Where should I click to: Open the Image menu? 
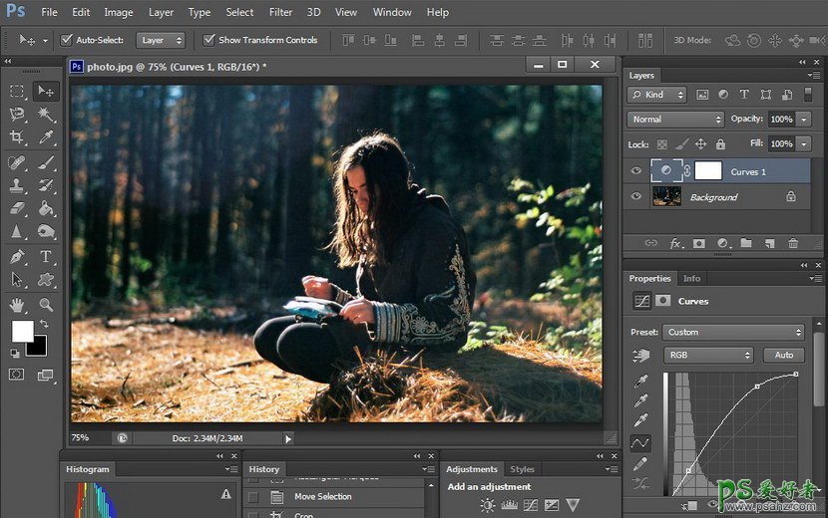(x=119, y=12)
